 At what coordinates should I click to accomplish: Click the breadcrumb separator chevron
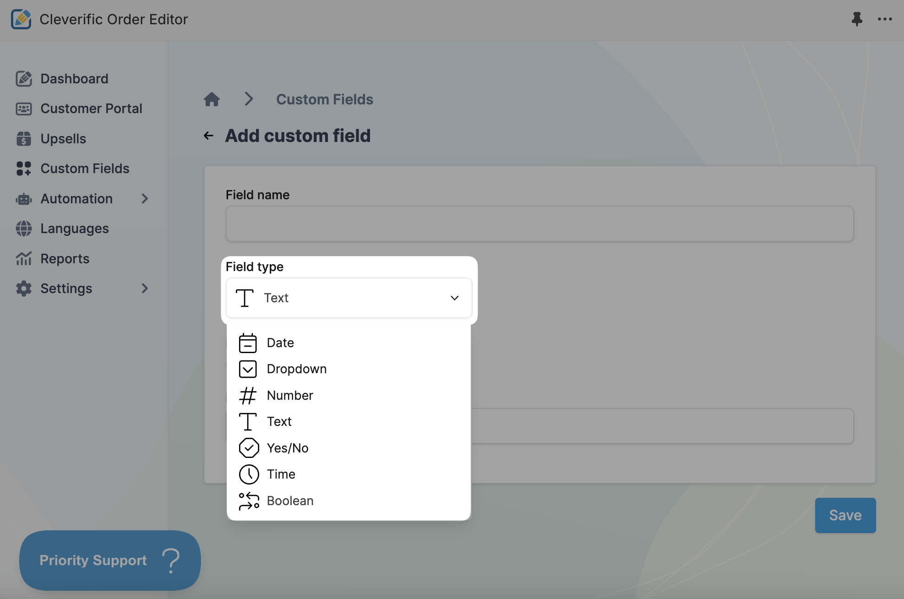249,99
